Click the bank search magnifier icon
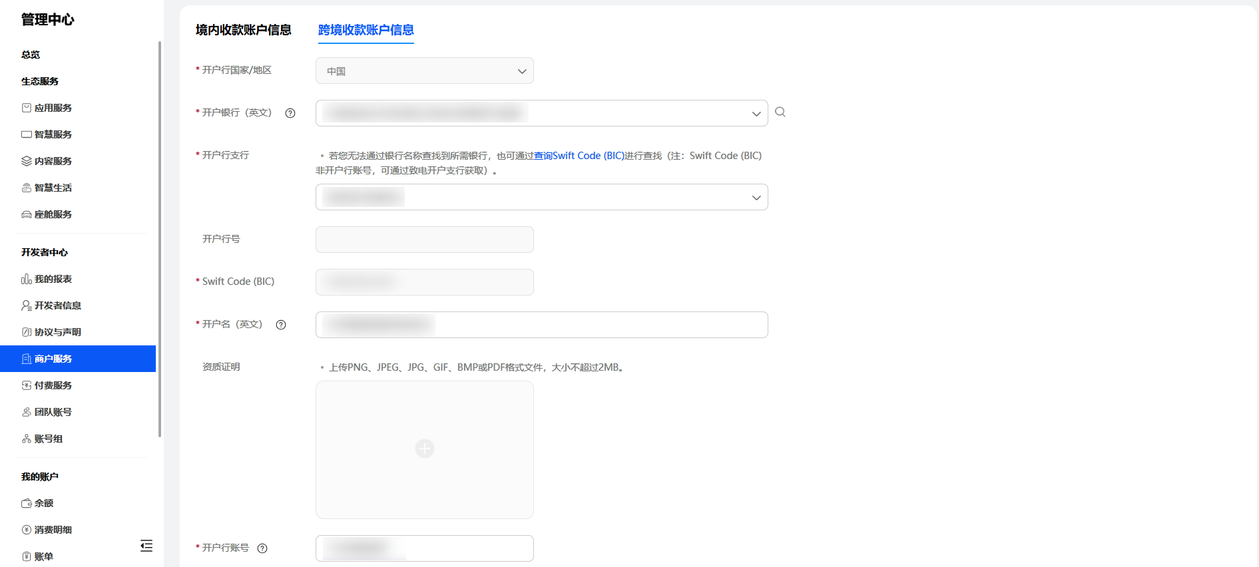 click(x=780, y=112)
